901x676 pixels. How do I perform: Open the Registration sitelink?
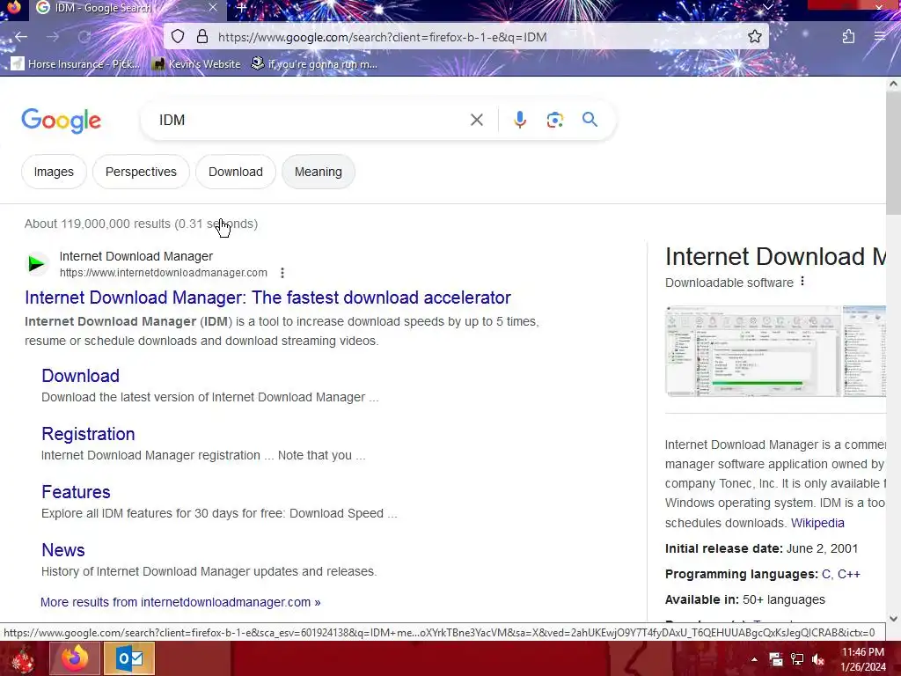point(88,433)
